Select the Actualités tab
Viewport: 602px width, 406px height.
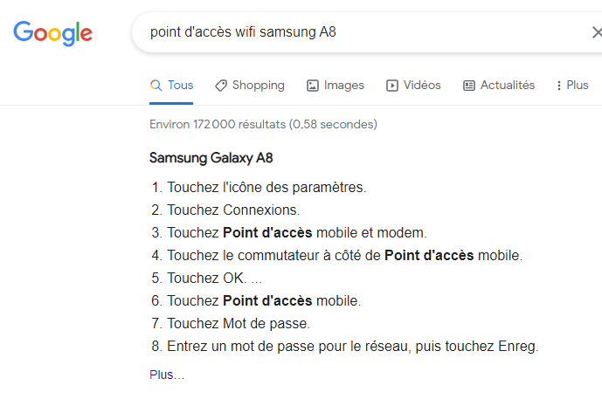coord(507,86)
